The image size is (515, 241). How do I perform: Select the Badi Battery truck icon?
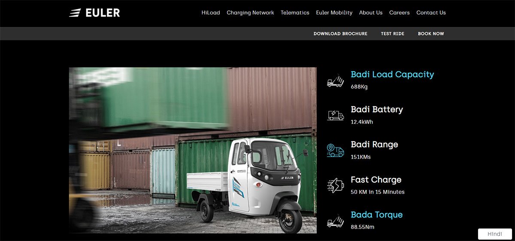(336, 115)
